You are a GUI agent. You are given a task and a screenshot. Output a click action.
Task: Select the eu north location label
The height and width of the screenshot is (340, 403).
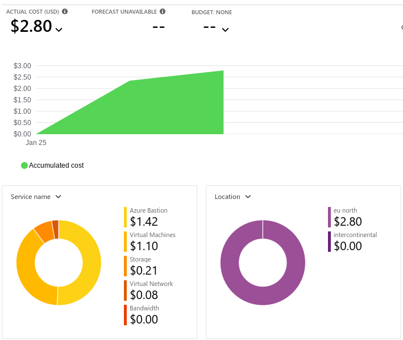tap(345, 210)
